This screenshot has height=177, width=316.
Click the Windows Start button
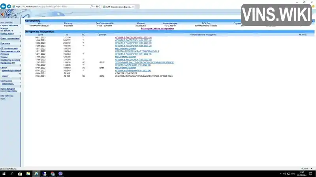[x=4, y=174]
